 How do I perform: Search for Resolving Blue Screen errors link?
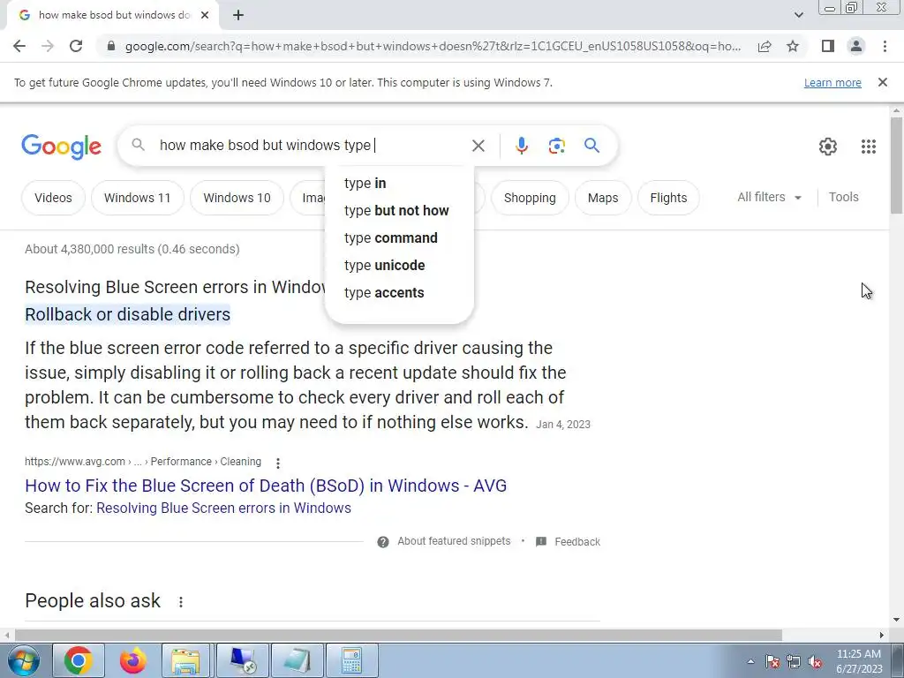pyautogui.click(x=223, y=508)
